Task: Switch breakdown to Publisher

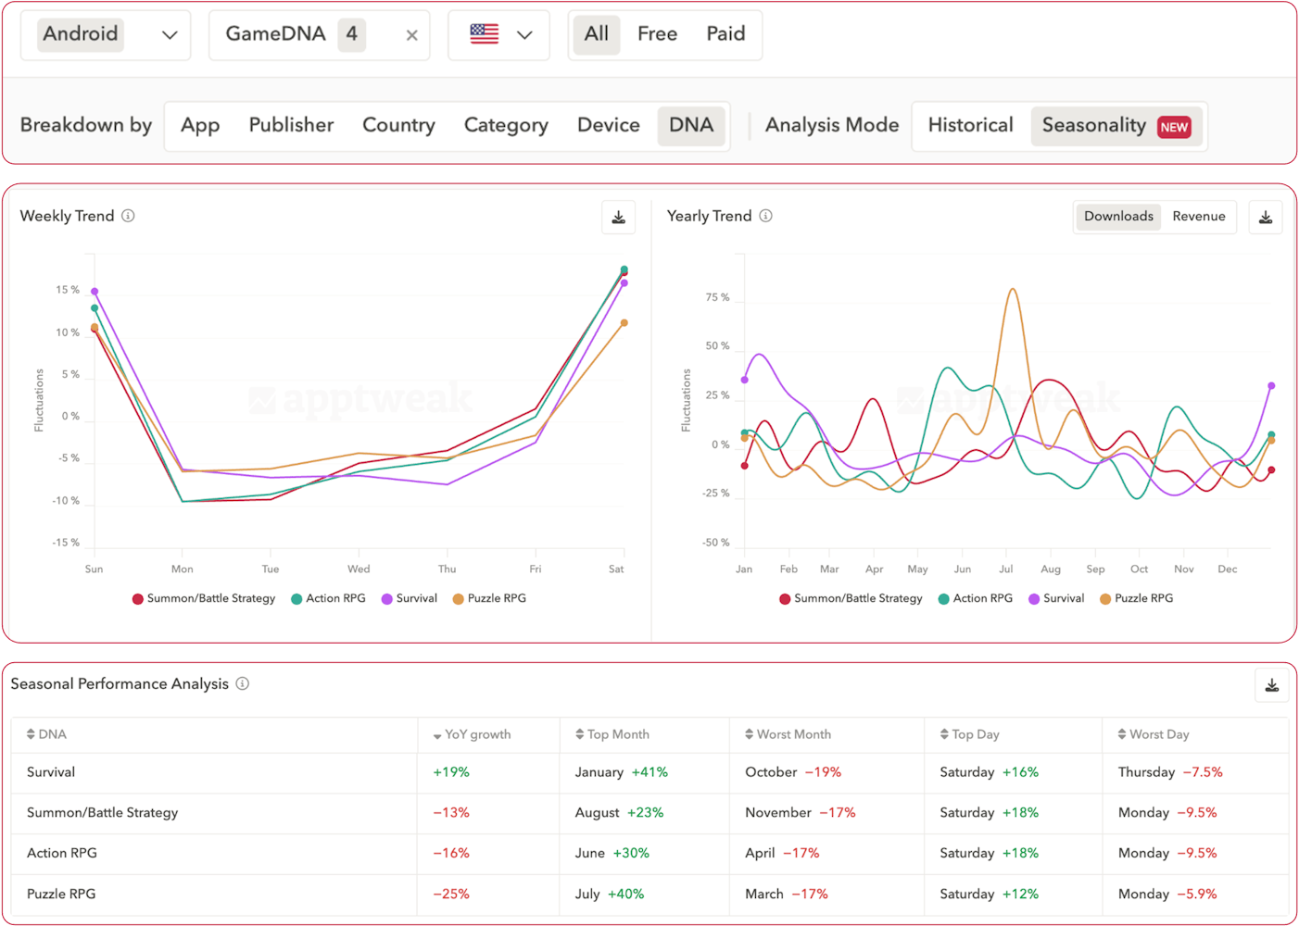Action: [291, 125]
